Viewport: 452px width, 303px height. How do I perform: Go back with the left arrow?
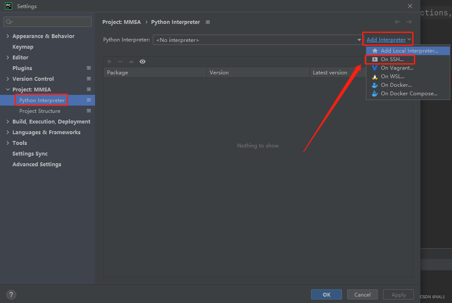coord(398,22)
